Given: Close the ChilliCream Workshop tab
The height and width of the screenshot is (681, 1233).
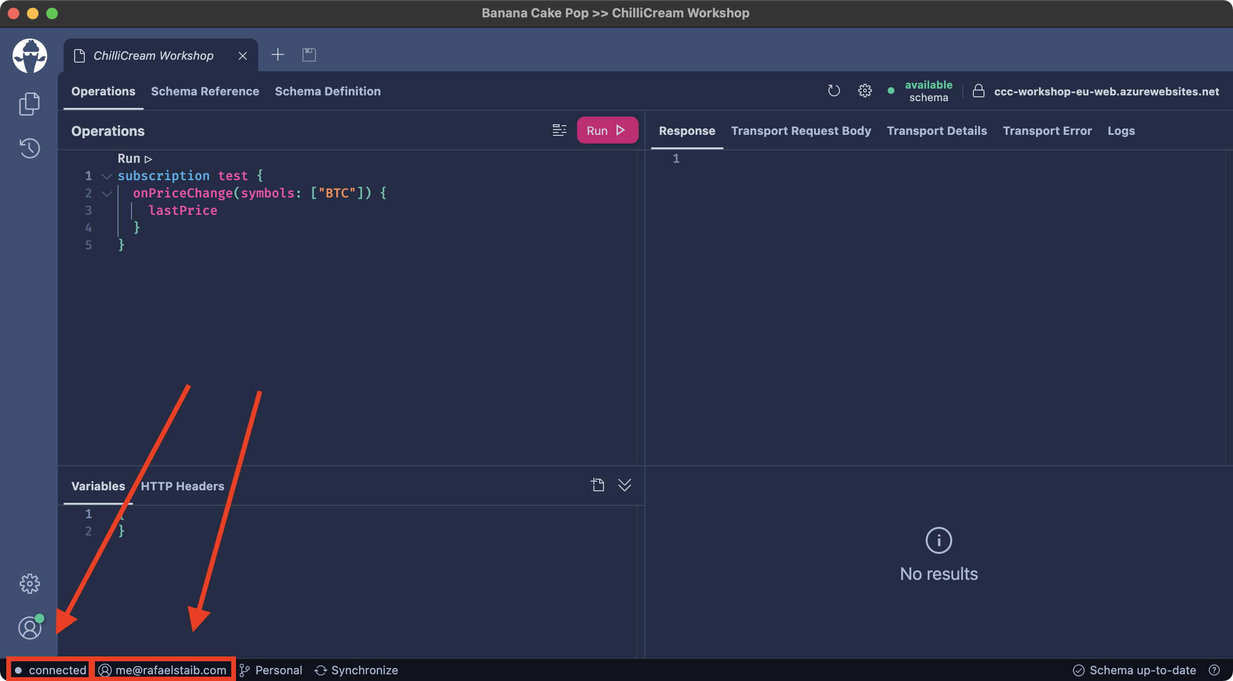Looking at the screenshot, I should click(243, 56).
